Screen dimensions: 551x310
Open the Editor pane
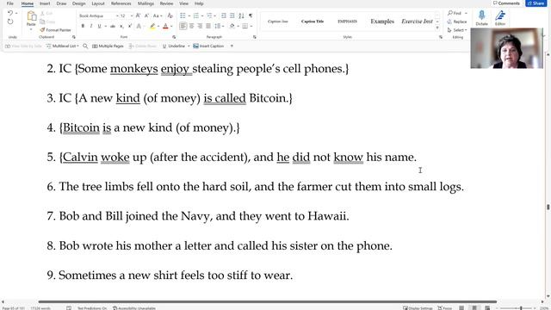(500, 17)
